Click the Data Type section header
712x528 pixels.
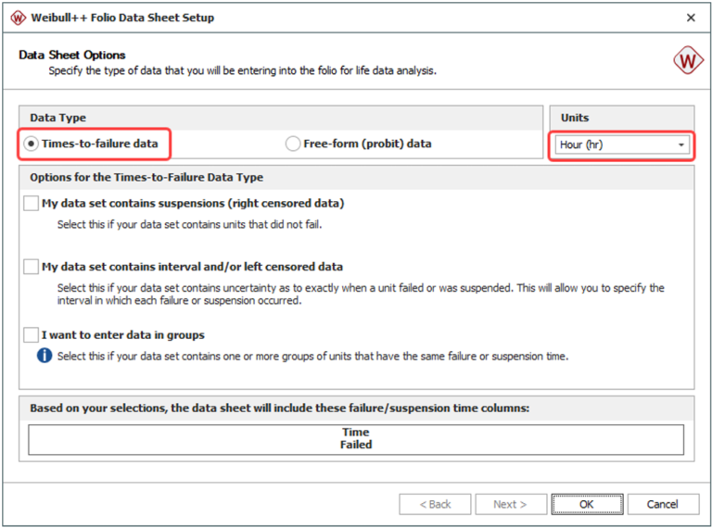58,118
